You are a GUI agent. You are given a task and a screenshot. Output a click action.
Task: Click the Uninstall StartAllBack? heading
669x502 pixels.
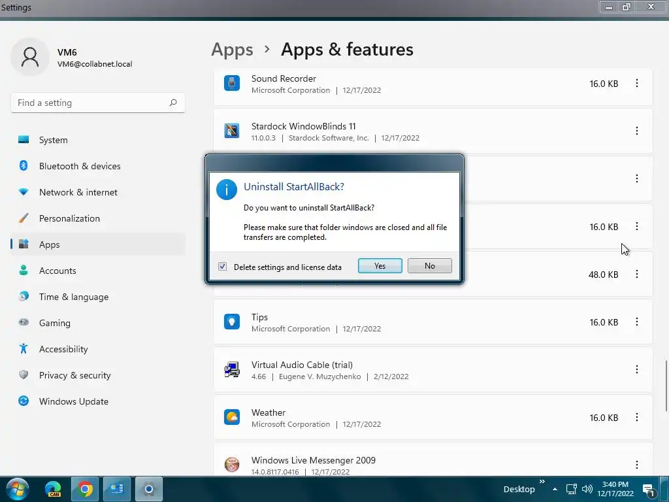point(294,186)
